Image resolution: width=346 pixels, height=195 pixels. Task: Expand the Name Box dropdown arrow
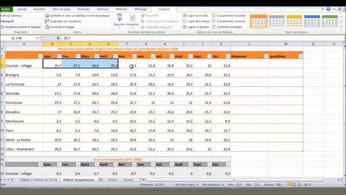[x=37, y=38]
